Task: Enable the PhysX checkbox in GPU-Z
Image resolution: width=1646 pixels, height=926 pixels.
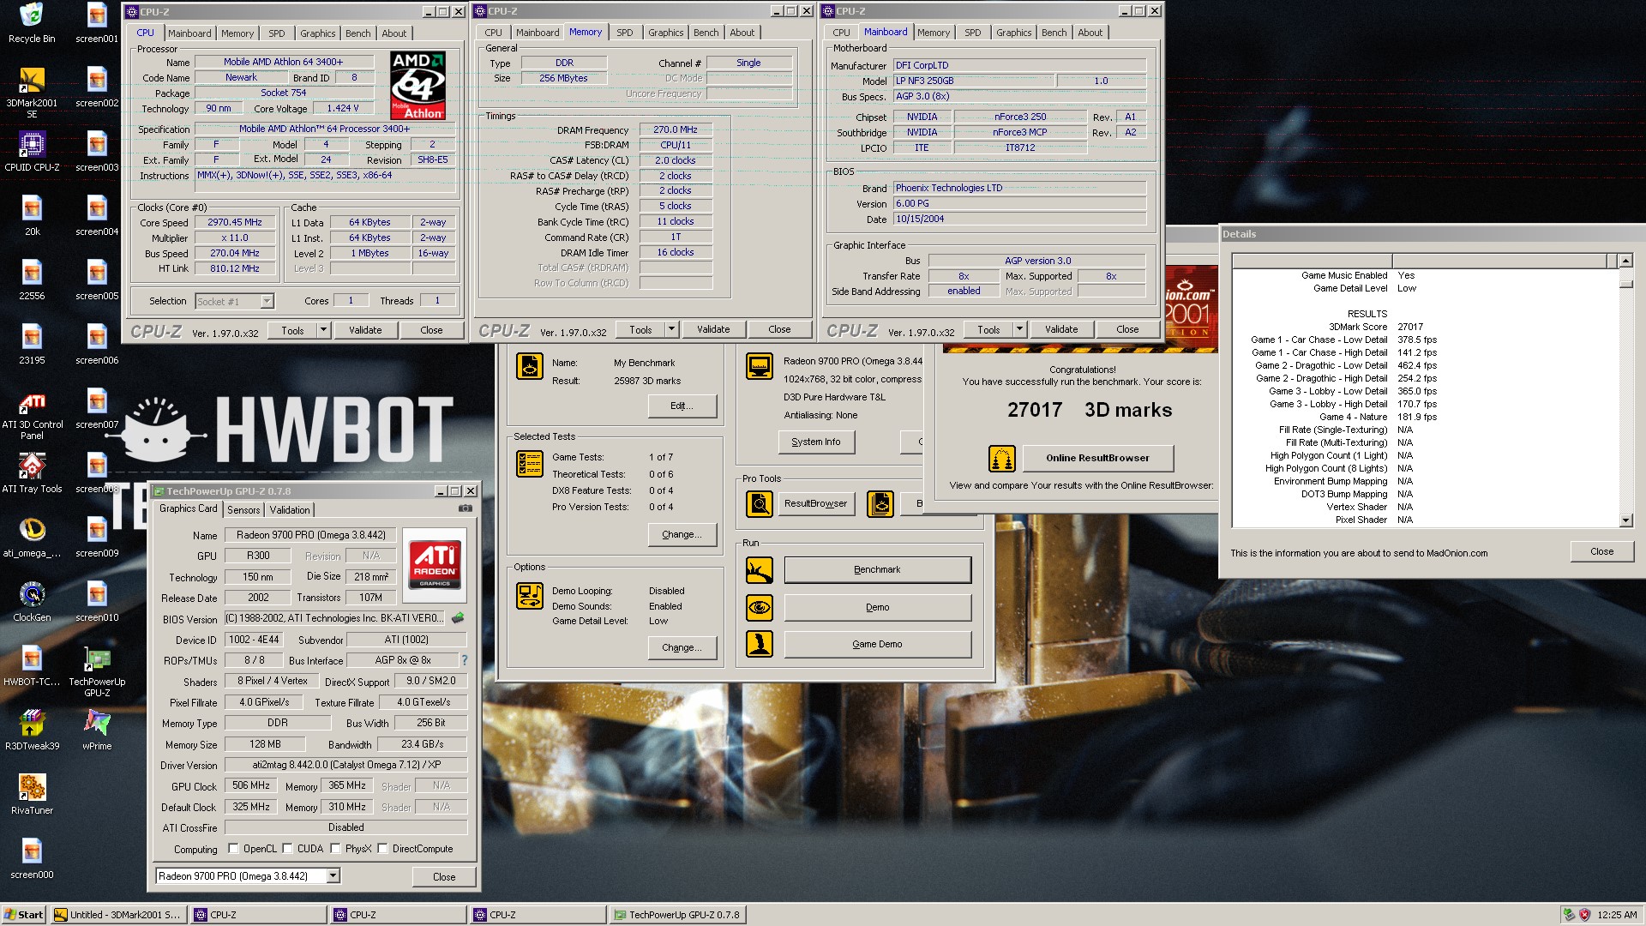Action: (x=335, y=849)
